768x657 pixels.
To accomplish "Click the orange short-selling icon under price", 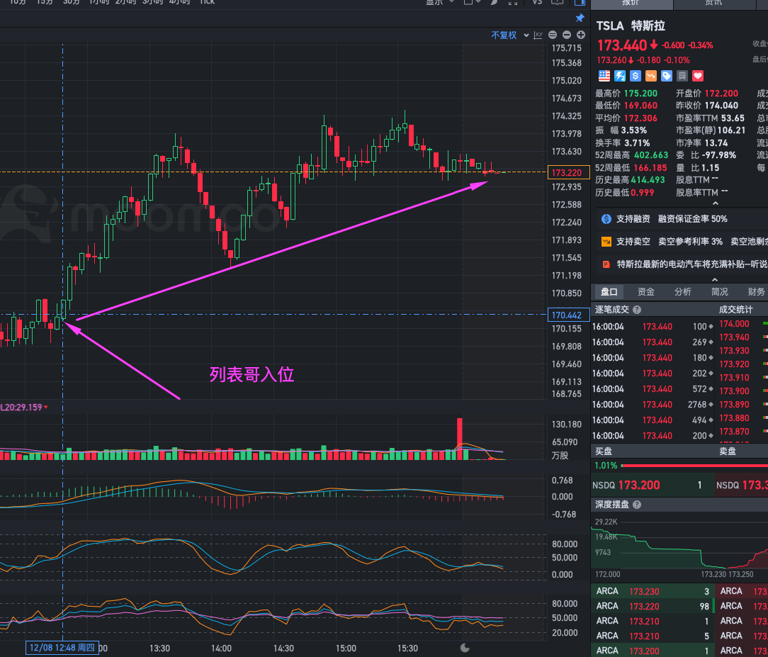I will (651, 76).
